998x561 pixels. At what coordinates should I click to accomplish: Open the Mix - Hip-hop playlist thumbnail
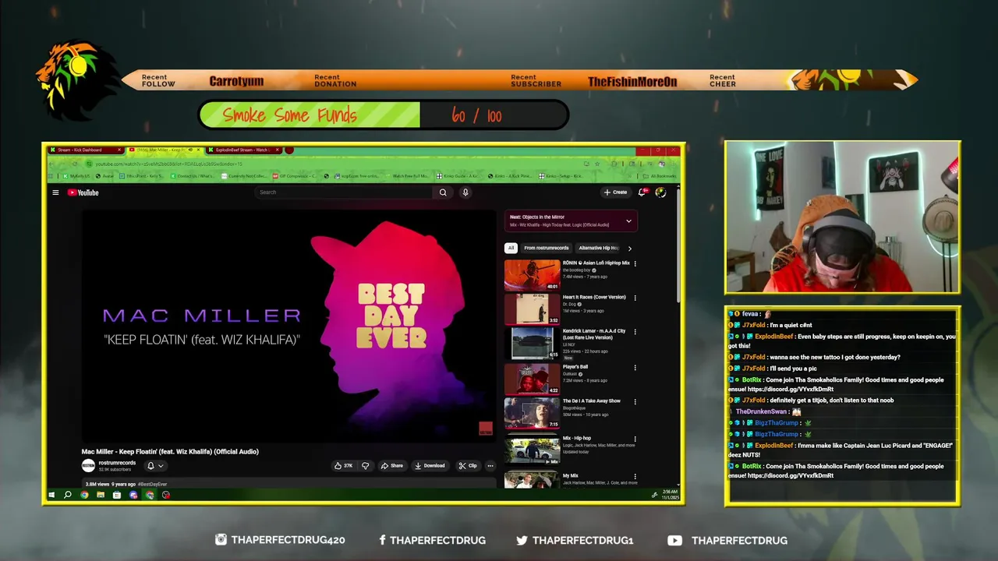(x=532, y=450)
